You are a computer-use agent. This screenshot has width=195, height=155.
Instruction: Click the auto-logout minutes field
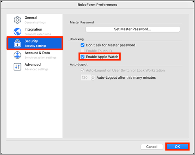click(86, 77)
